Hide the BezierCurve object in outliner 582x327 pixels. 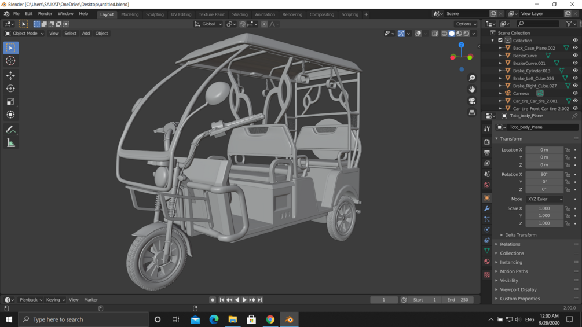tap(575, 56)
